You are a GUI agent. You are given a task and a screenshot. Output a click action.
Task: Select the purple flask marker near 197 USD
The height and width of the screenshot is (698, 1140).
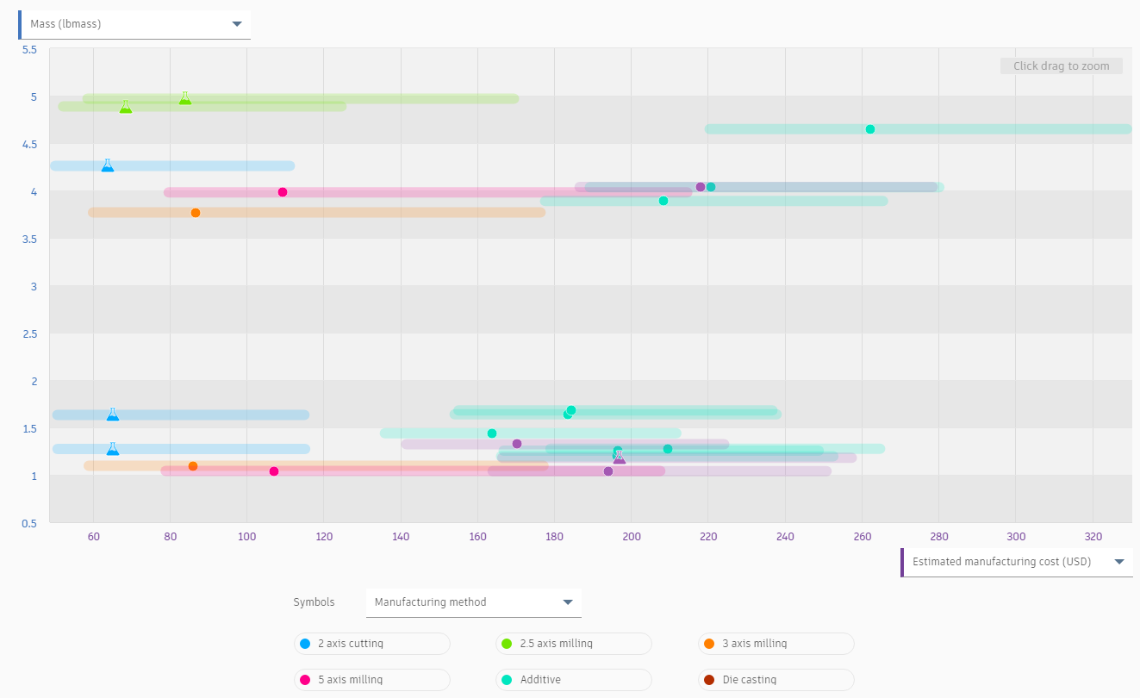620,457
